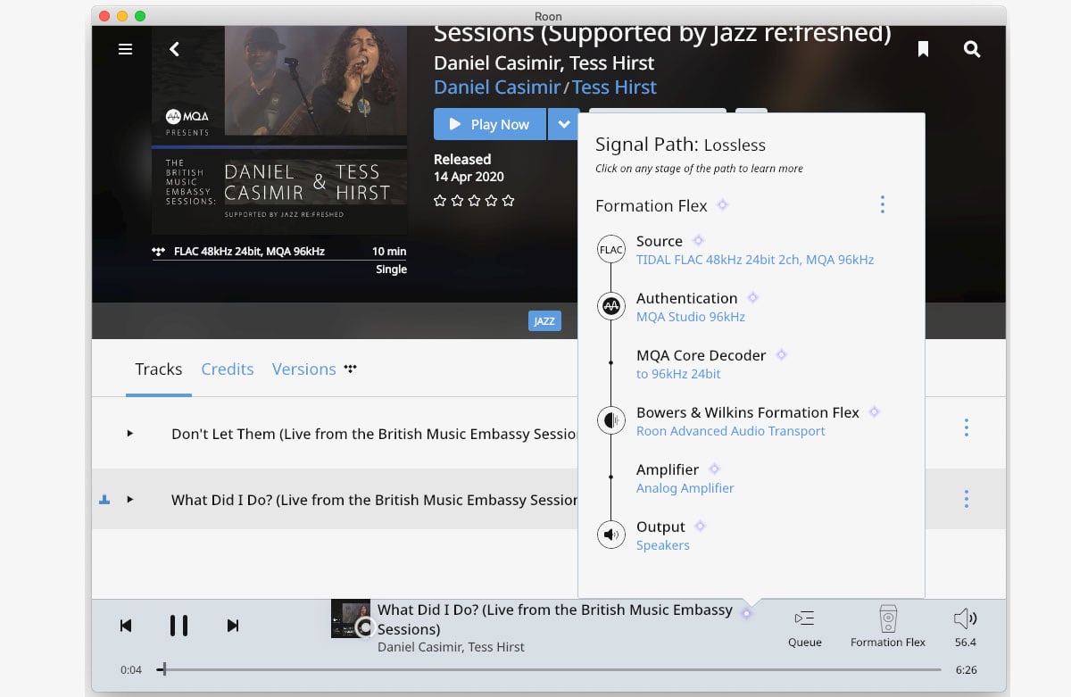
Task: Open options menu for Don't Let Them
Action: point(967,428)
